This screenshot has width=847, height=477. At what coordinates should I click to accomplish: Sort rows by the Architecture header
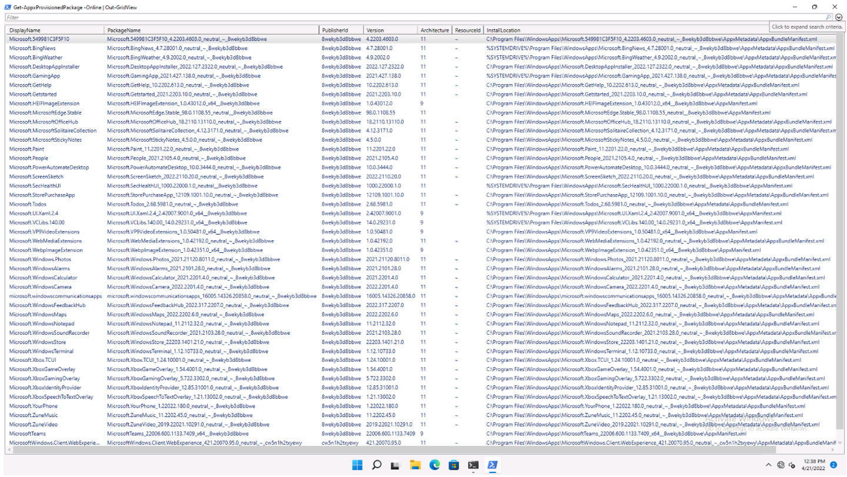(x=435, y=30)
